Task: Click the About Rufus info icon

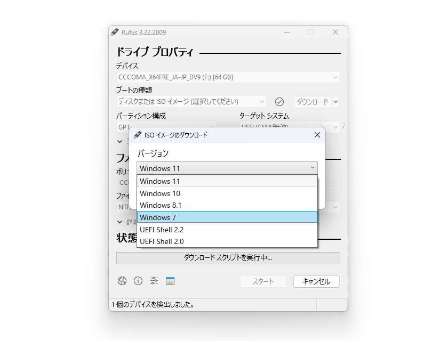Action: pos(138,281)
